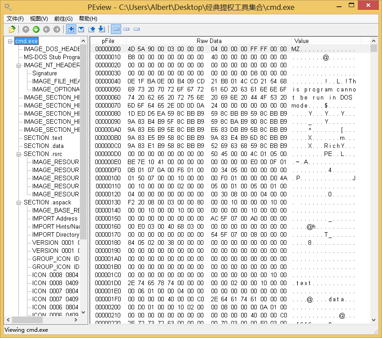
Task: Select the narrow byte-width toolbar icon
Action: pos(136,29)
